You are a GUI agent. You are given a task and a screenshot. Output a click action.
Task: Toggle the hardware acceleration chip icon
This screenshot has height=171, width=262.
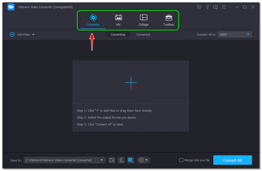[130, 160]
